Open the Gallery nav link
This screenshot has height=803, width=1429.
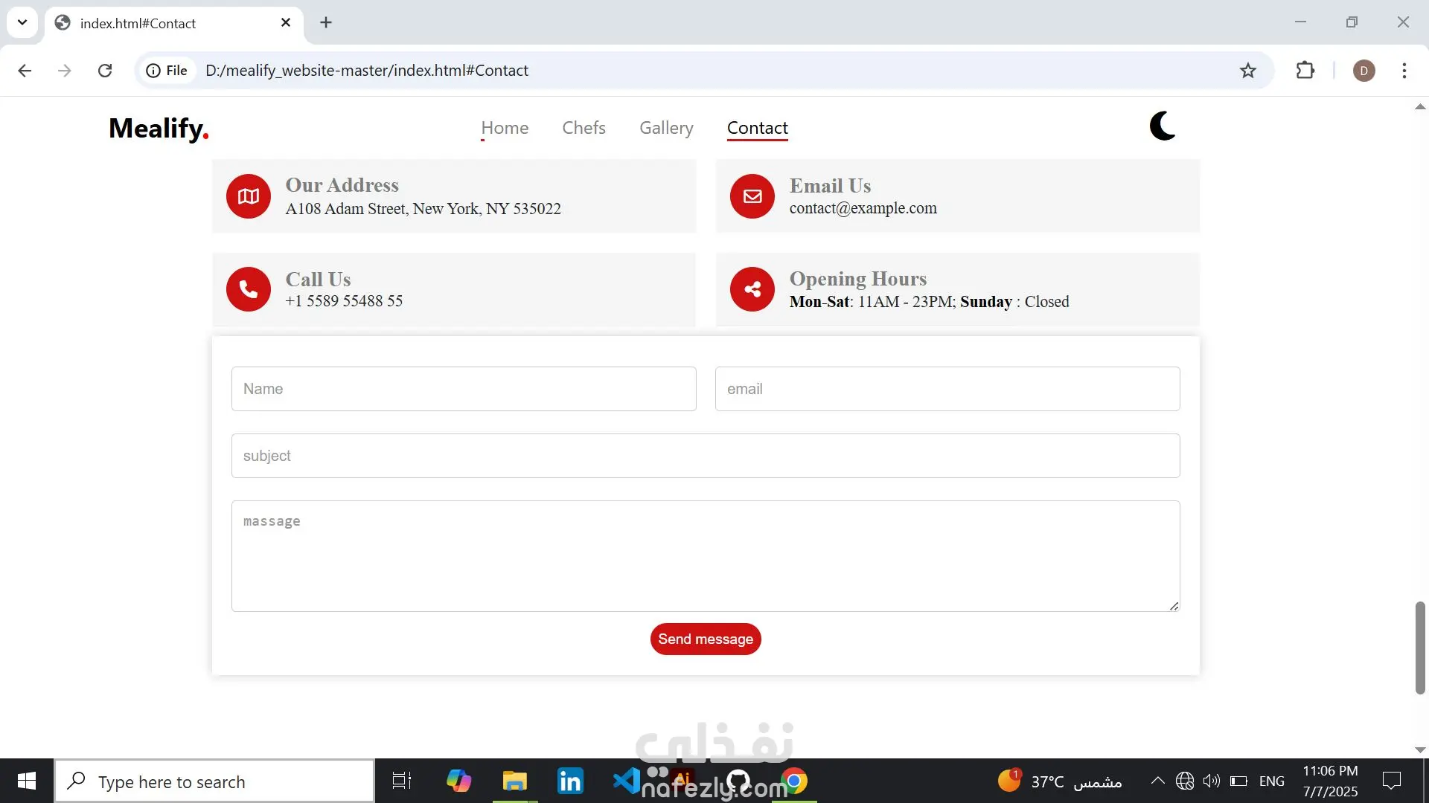tap(666, 128)
